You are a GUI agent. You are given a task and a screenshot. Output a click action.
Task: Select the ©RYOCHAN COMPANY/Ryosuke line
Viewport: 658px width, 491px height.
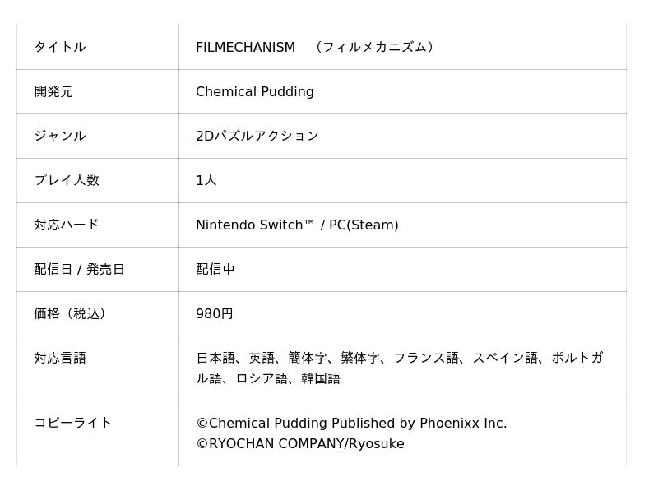pyautogui.click(x=300, y=444)
